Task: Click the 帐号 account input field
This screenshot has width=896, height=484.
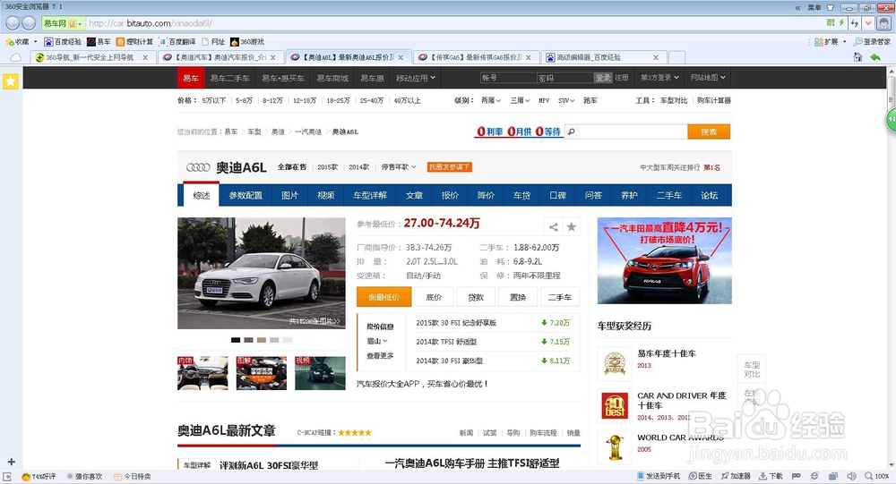Action: (x=508, y=78)
